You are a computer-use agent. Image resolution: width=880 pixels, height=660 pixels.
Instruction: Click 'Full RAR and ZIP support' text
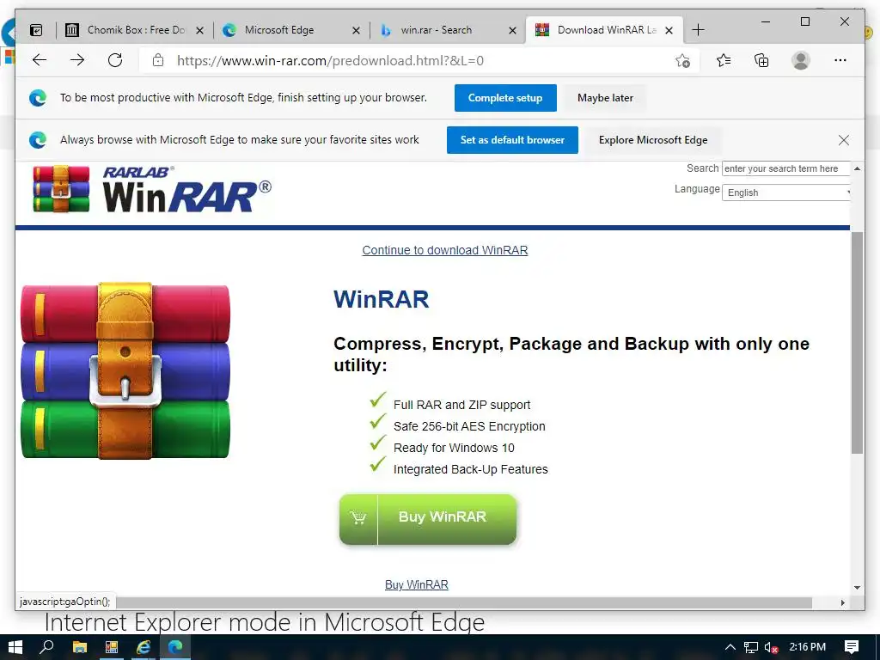click(461, 405)
